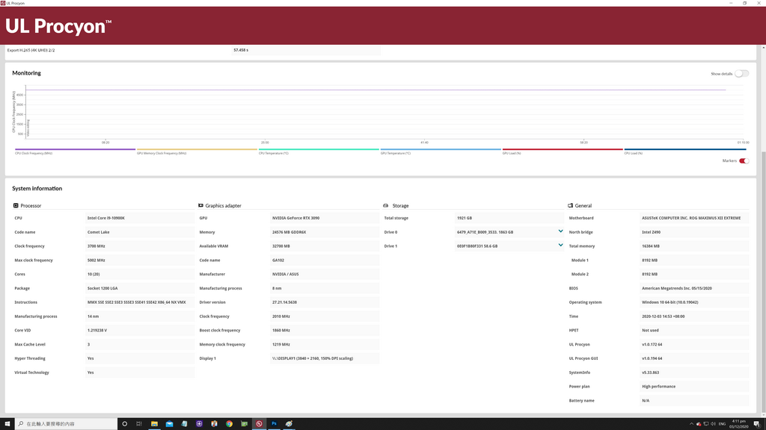
Task: Select the American Megatrends BIOS value
Action: tap(676, 288)
